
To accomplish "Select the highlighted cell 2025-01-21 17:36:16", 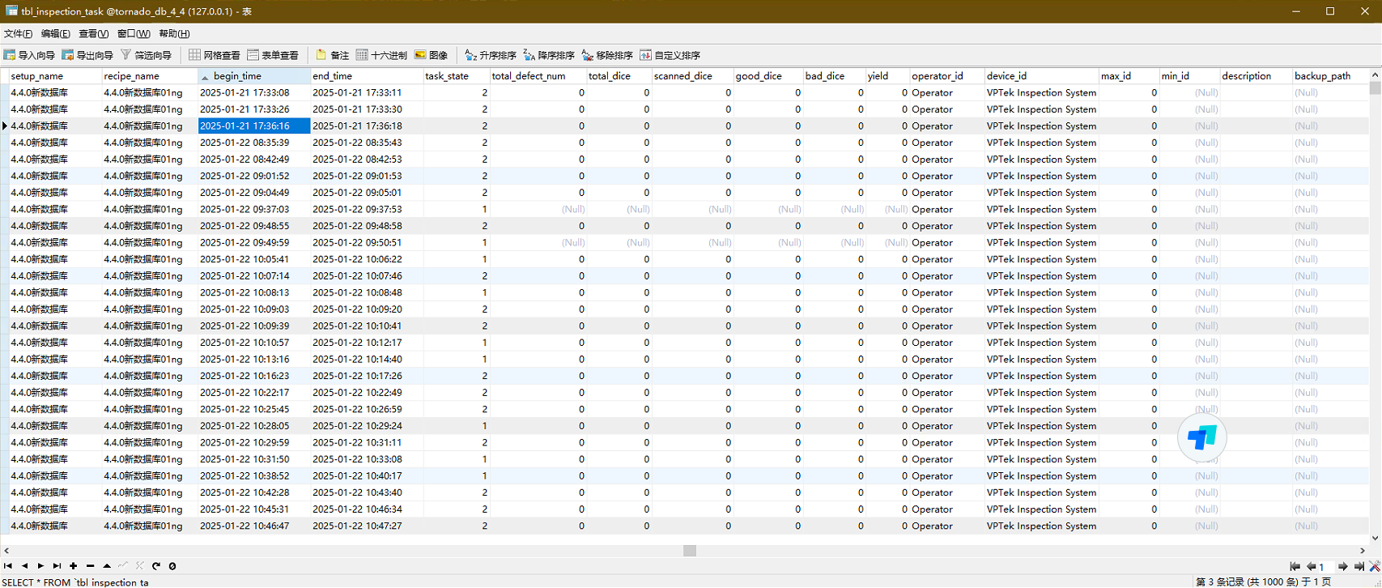I will 254,126.
